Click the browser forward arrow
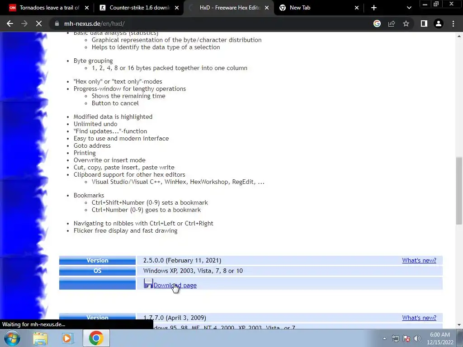Image resolution: width=463 pixels, height=347 pixels. [x=24, y=23]
